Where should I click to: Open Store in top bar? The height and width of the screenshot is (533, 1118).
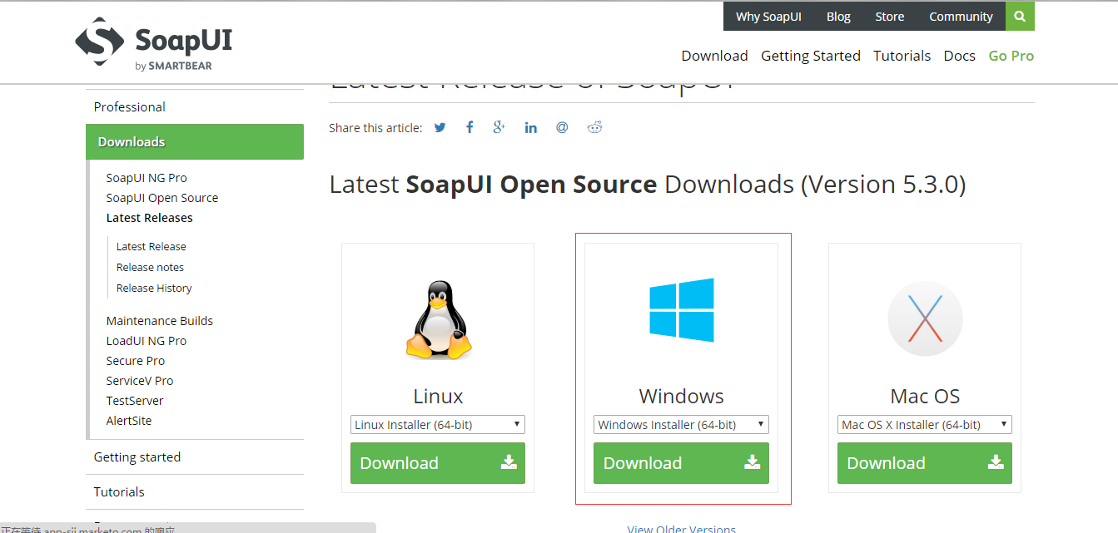pyautogui.click(x=889, y=17)
